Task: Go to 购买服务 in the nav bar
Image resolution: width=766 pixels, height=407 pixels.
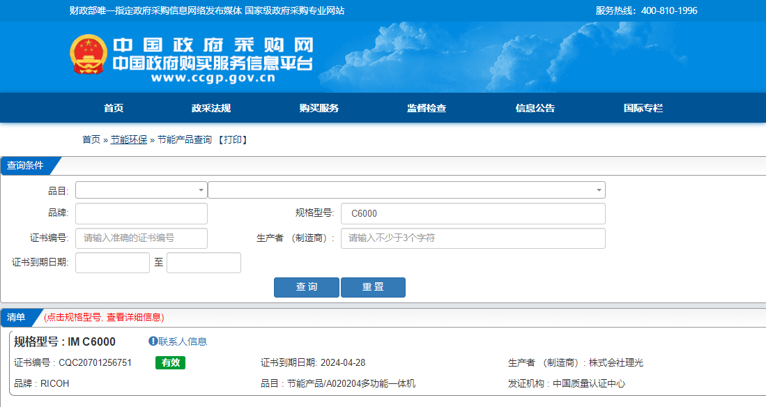Action: point(319,108)
